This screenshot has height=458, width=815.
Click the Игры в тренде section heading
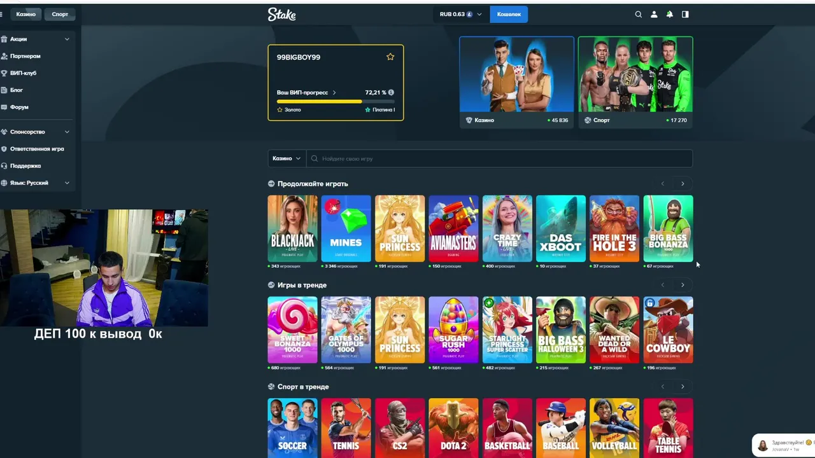pos(302,285)
